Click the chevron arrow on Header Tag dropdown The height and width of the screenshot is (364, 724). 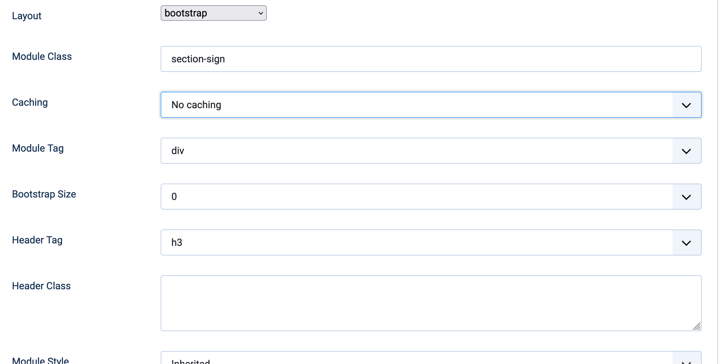686,243
